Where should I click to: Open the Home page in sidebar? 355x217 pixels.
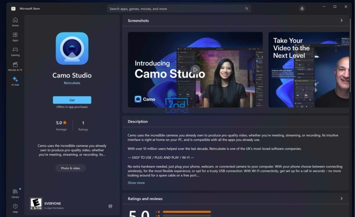pos(15,22)
